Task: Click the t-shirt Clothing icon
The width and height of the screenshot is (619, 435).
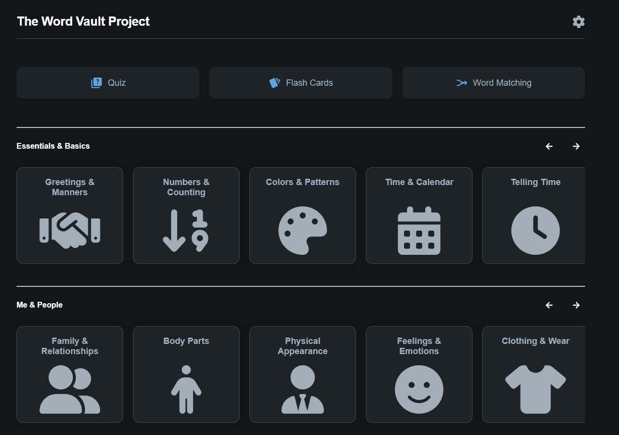Action: coord(536,389)
